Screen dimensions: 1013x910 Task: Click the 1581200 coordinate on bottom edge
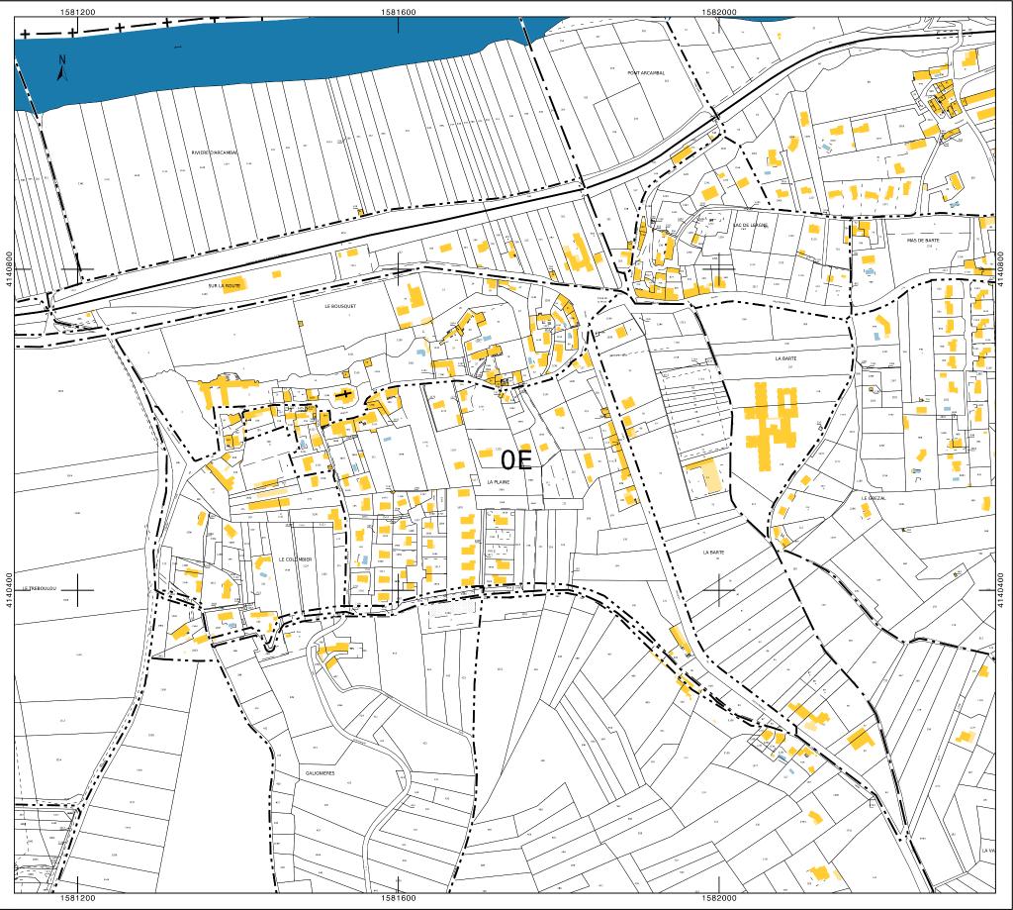click(77, 898)
